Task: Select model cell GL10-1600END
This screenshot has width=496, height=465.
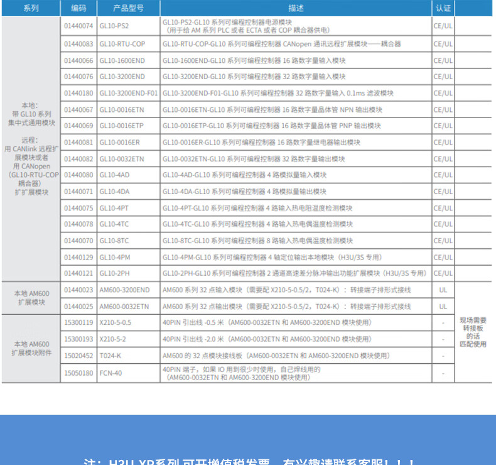Action: (129, 60)
